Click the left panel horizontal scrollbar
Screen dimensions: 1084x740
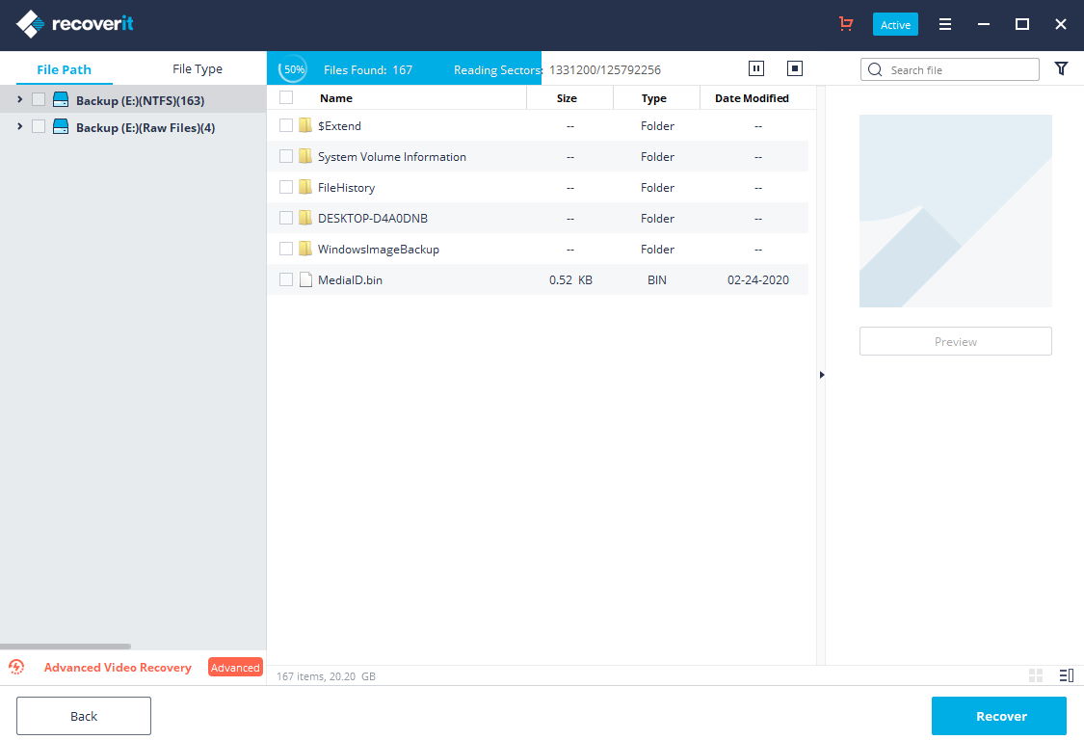coord(66,647)
